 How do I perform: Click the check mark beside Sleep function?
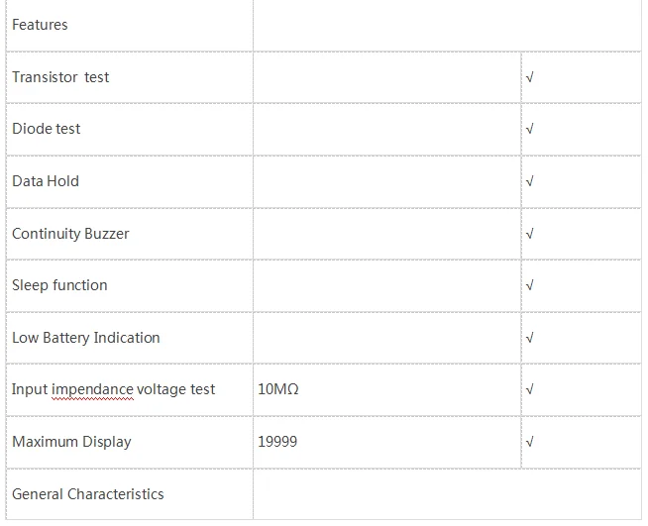531,285
